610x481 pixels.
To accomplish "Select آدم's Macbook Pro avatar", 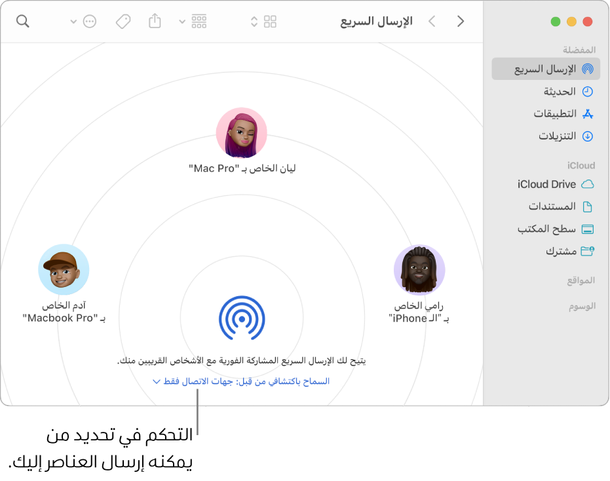I will click(x=64, y=269).
